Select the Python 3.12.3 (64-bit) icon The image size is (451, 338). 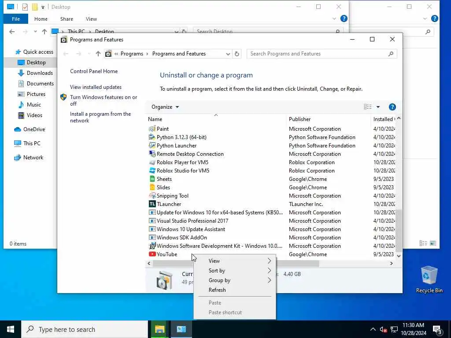152,137
